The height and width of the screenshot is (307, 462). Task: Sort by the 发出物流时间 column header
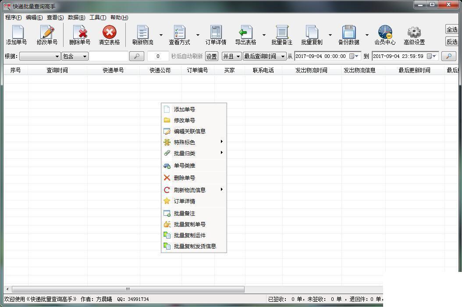point(312,70)
